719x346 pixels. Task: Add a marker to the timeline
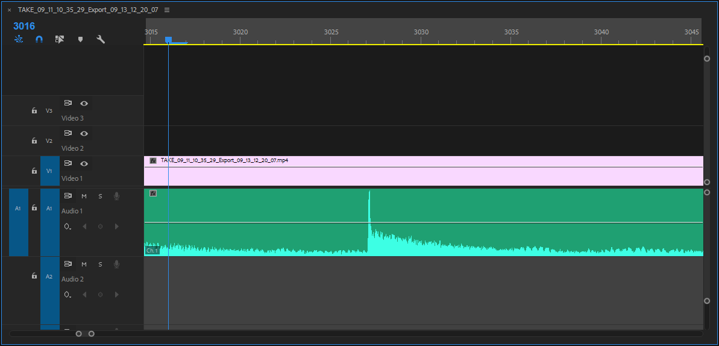80,39
